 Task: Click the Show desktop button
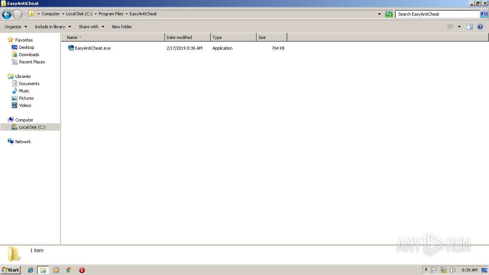click(484, 270)
